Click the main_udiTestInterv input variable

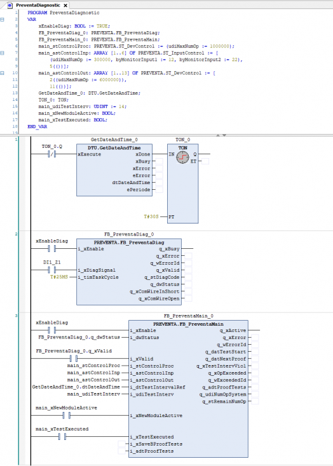pos(93,394)
